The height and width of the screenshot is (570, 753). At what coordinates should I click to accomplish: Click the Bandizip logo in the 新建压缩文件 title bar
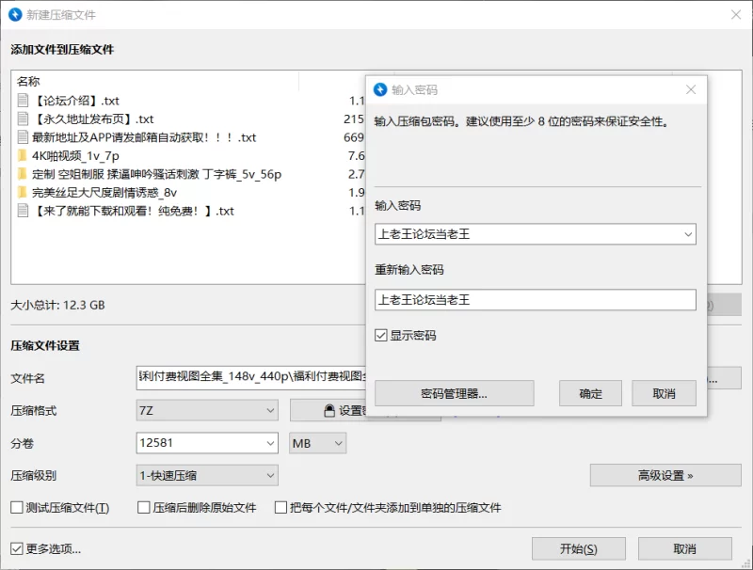15,15
